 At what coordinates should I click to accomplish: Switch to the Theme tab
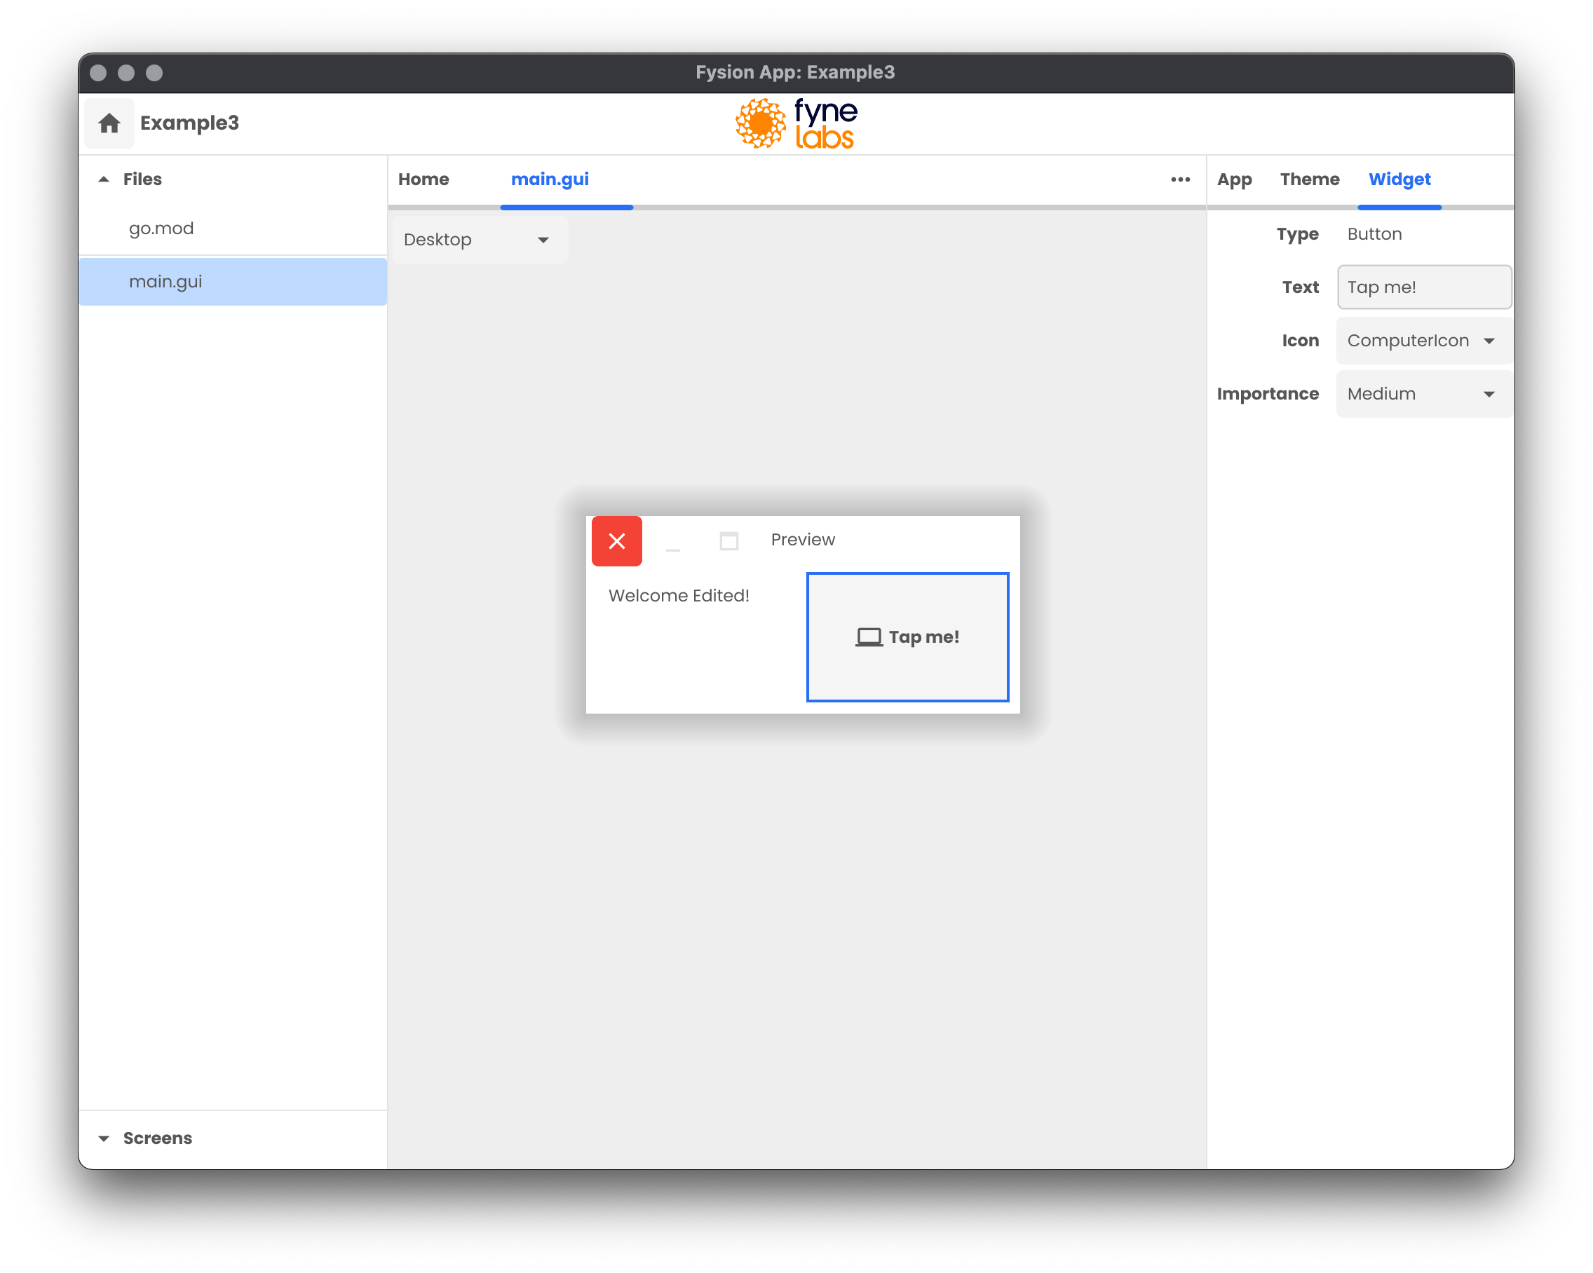(1309, 179)
